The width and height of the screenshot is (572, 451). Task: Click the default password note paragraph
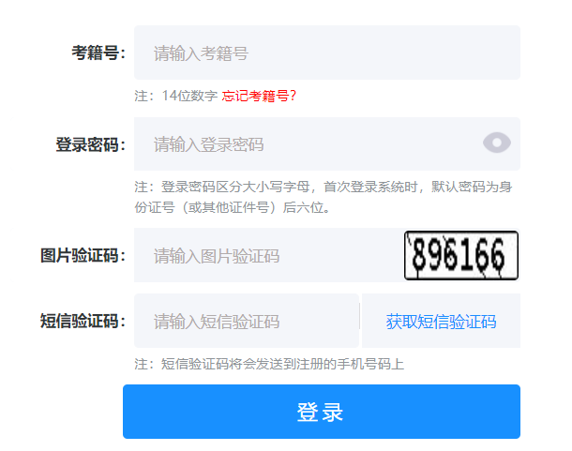(324, 197)
